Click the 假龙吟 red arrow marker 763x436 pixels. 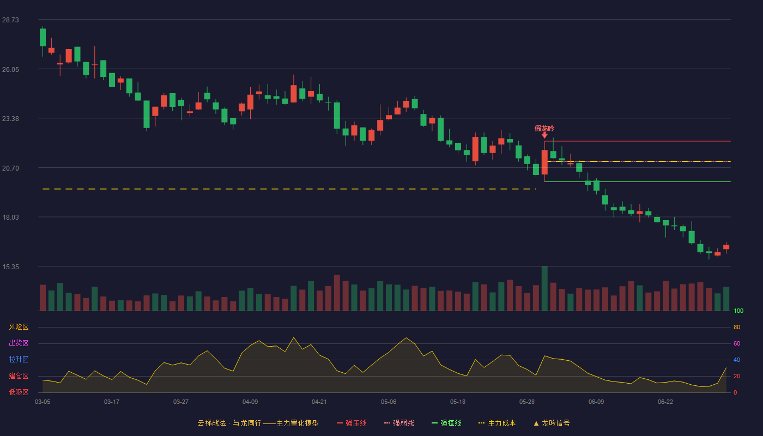pos(544,135)
